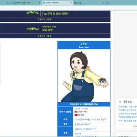Expand 펼치기 · 접기 under TVA 주역 banner
The image size is (137, 137).
point(45,19)
